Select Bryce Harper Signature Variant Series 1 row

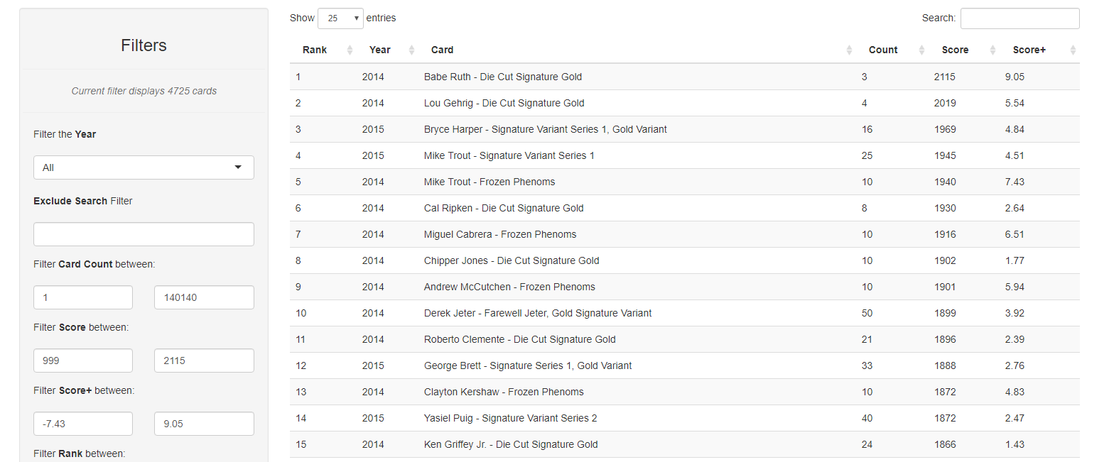click(684, 129)
